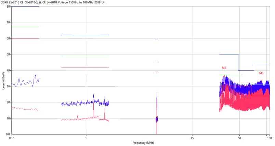The image size is (275, 146).
Task: Click the green 49 dBuV limit line
Action: click(85, 56)
